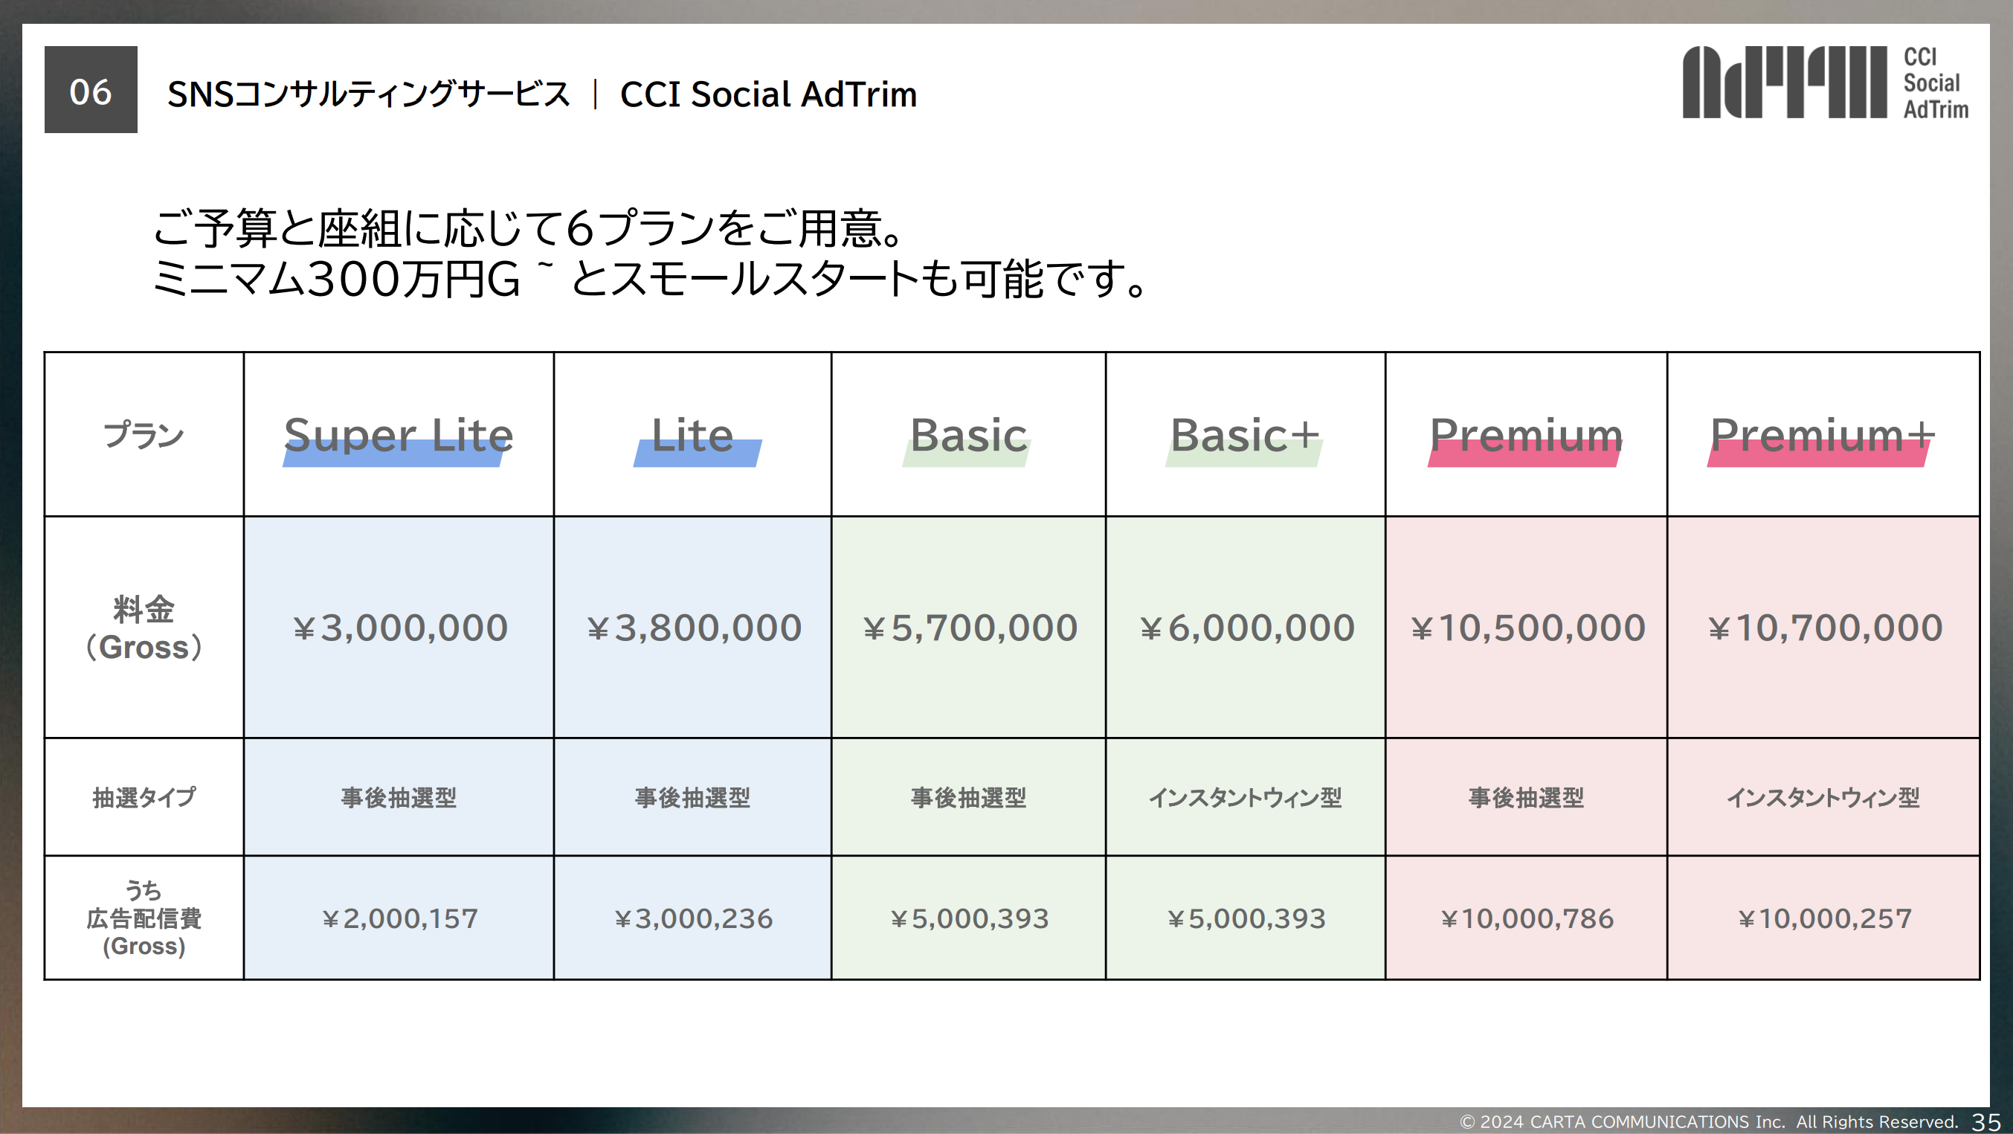Click the headline 'ご予算と座組に応じて6プランをご用意。'
This screenshot has height=1134, width=2013.
coord(527,228)
